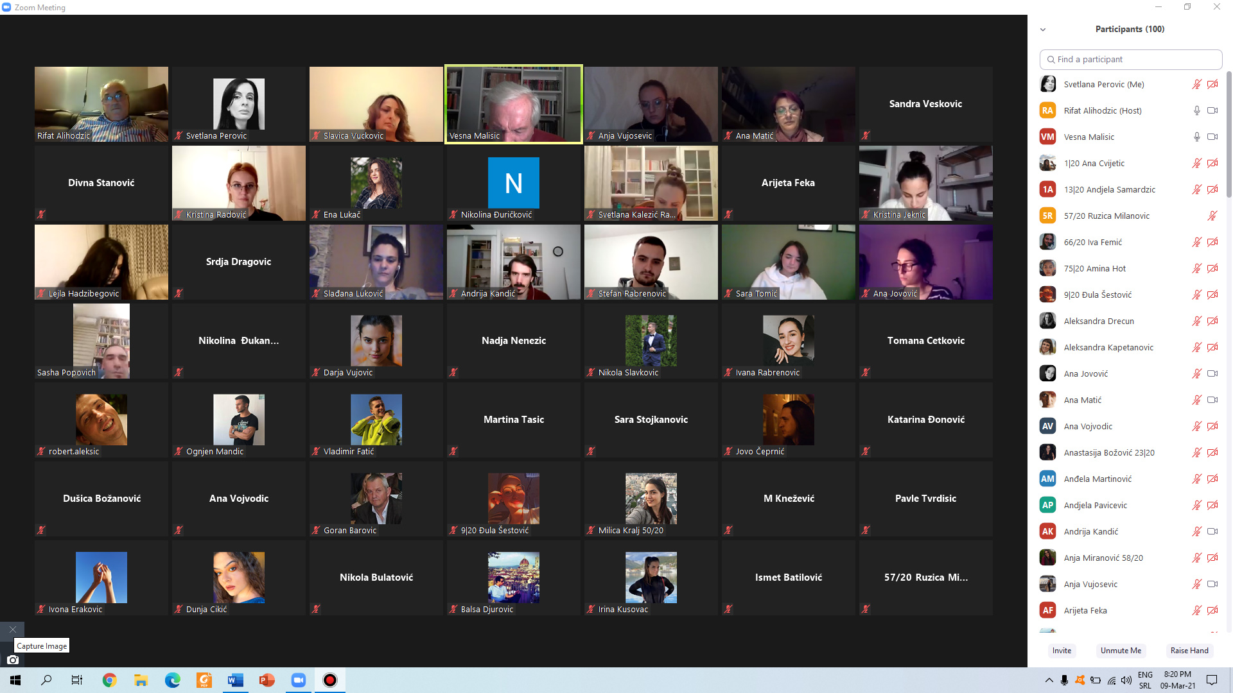The image size is (1233, 693).
Task: Open File Explorer from the taskbar
Action: pos(141,680)
